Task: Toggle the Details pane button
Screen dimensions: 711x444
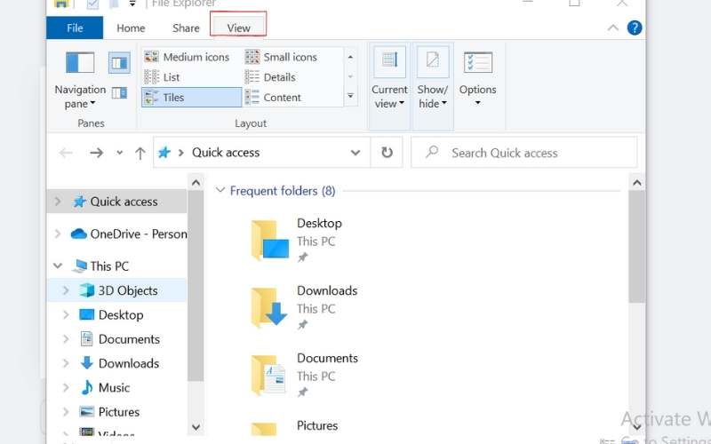Action: click(x=119, y=93)
